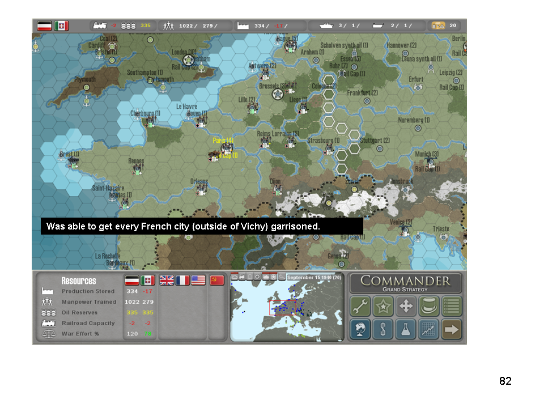Image resolution: width=544 pixels, height=408 pixels.
Task: Click the magnifying glass zoom icon
Action: click(282, 277)
